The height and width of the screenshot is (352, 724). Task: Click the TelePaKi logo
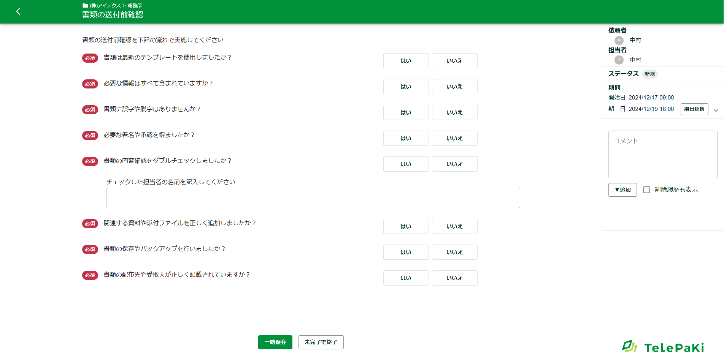coord(663,347)
